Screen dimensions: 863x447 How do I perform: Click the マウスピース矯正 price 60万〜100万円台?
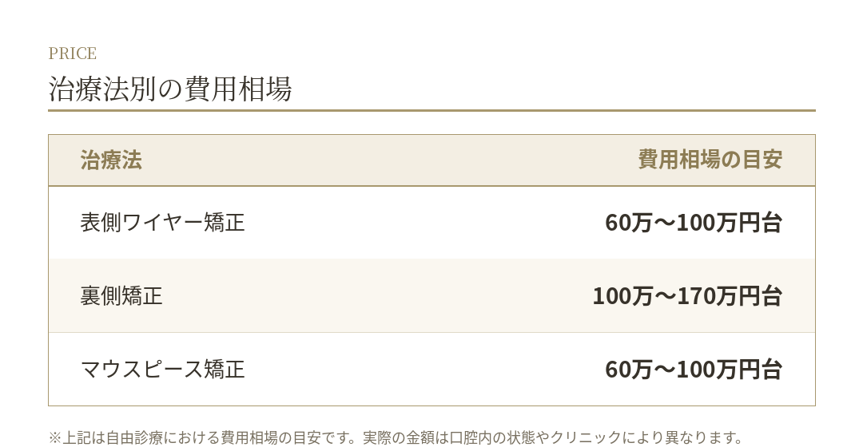pos(694,370)
